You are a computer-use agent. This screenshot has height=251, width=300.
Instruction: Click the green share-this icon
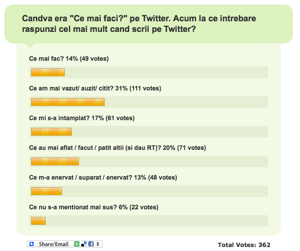tap(76, 244)
